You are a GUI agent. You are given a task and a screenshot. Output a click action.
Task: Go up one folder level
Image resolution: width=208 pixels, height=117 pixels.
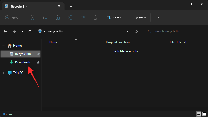click(x=30, y=31)
